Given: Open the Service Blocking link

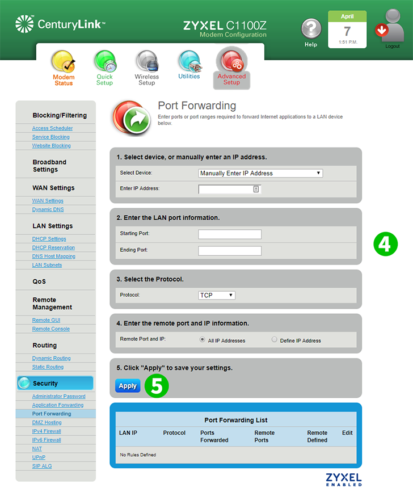Looking at the screenshot, I should click(50, 137).
